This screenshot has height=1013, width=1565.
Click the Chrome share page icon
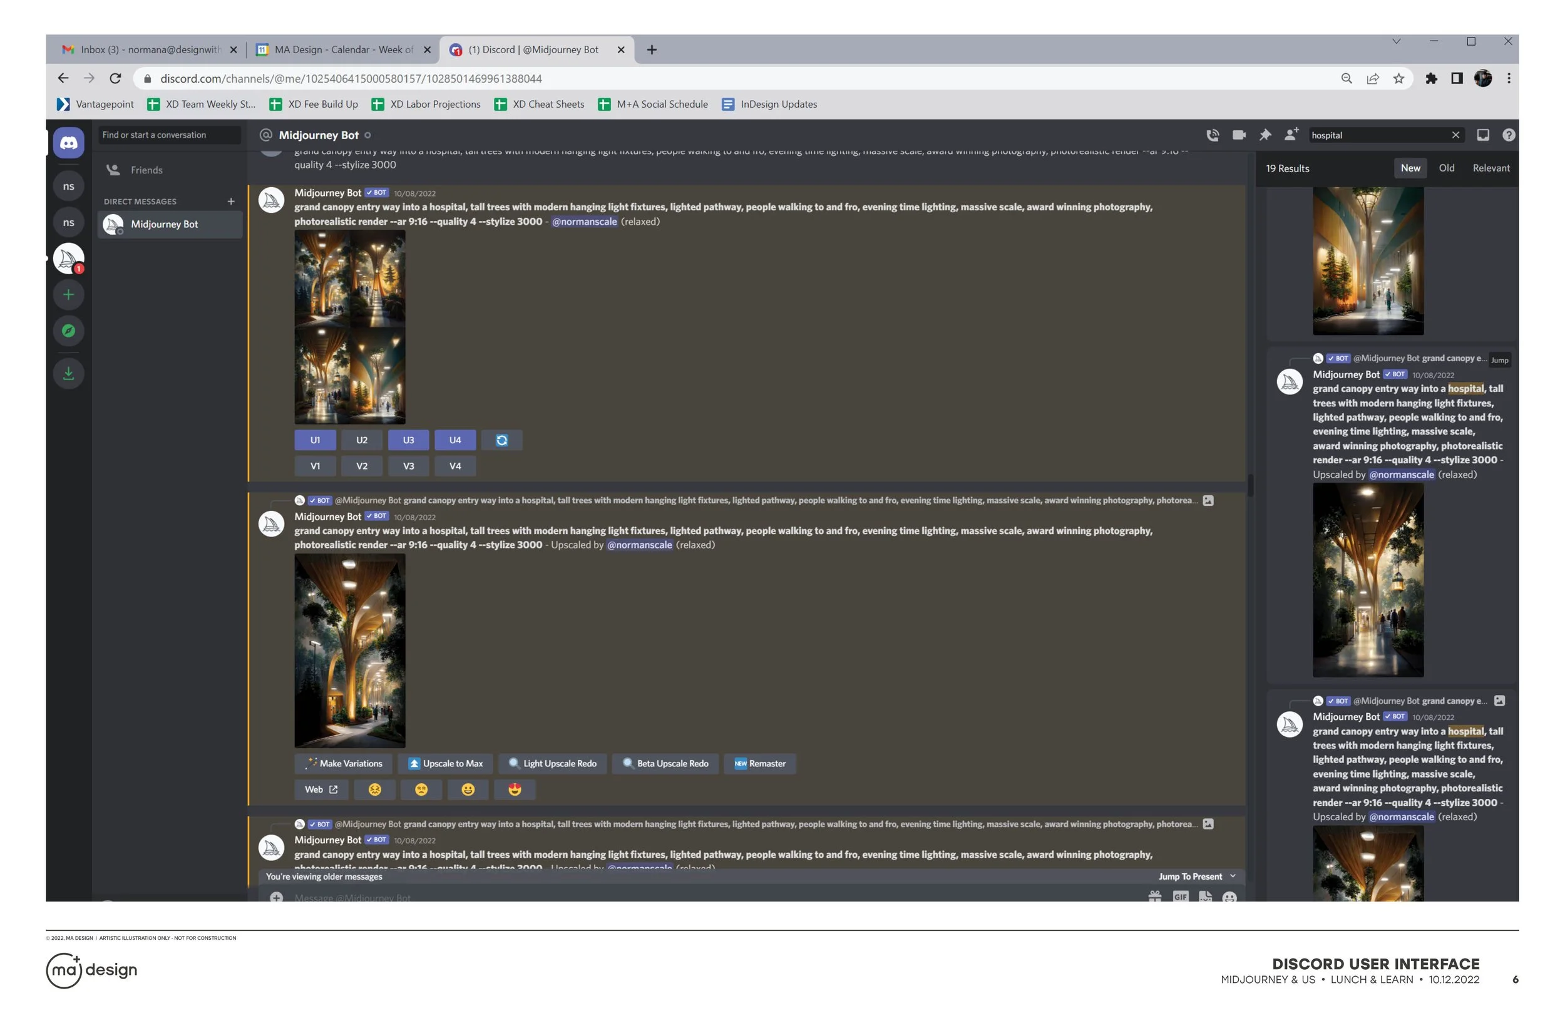tap(1372, 78)
